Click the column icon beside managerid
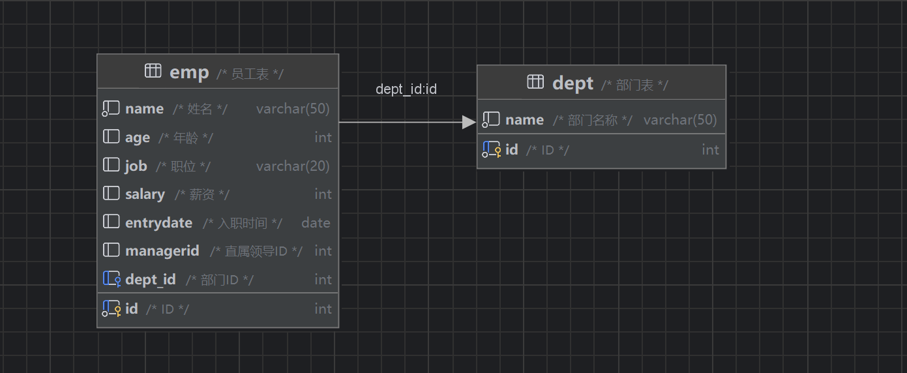The width and height of the screenshot is (907, 373). [x=112, y=250]
